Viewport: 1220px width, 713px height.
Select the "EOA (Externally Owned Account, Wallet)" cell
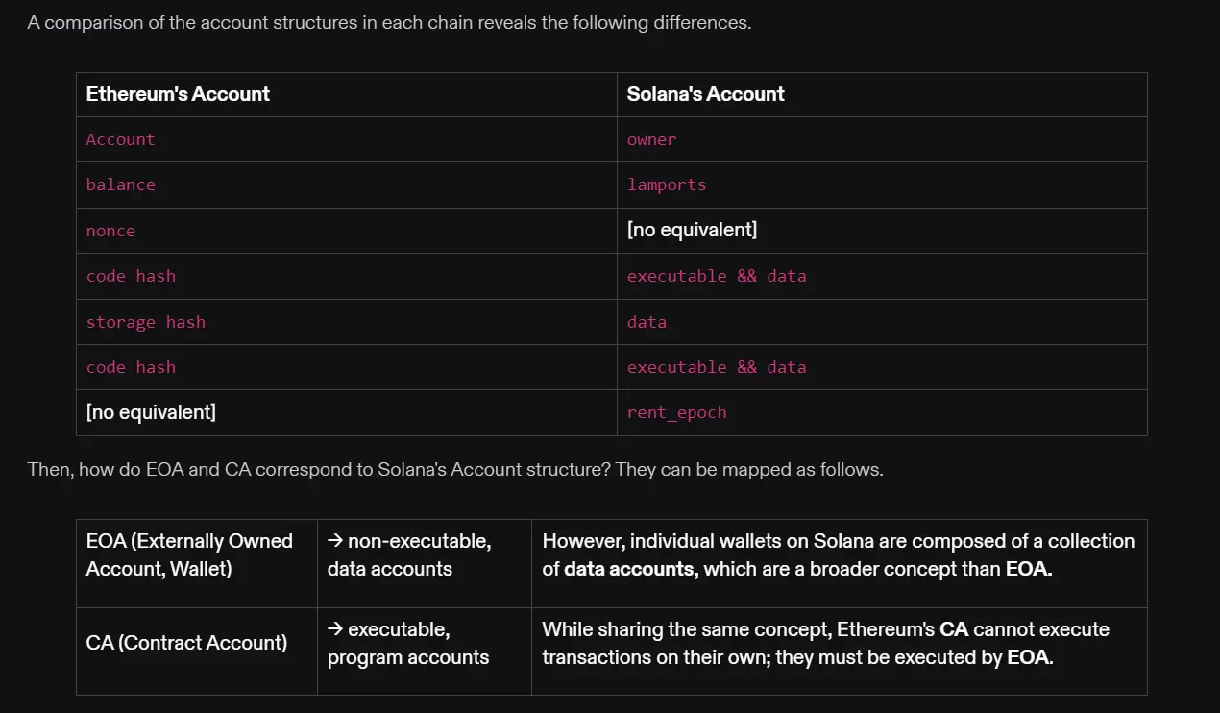click(197, 564)
